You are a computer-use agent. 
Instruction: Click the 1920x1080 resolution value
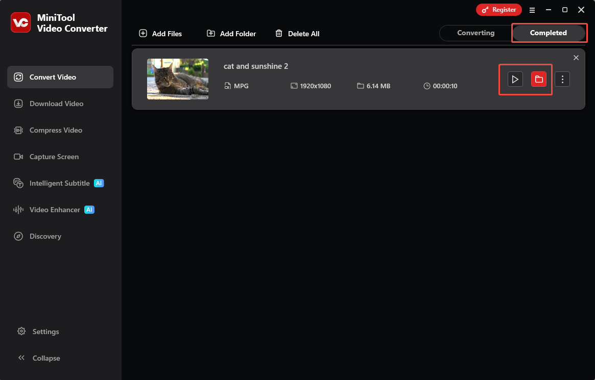click(x=315, y=86)
